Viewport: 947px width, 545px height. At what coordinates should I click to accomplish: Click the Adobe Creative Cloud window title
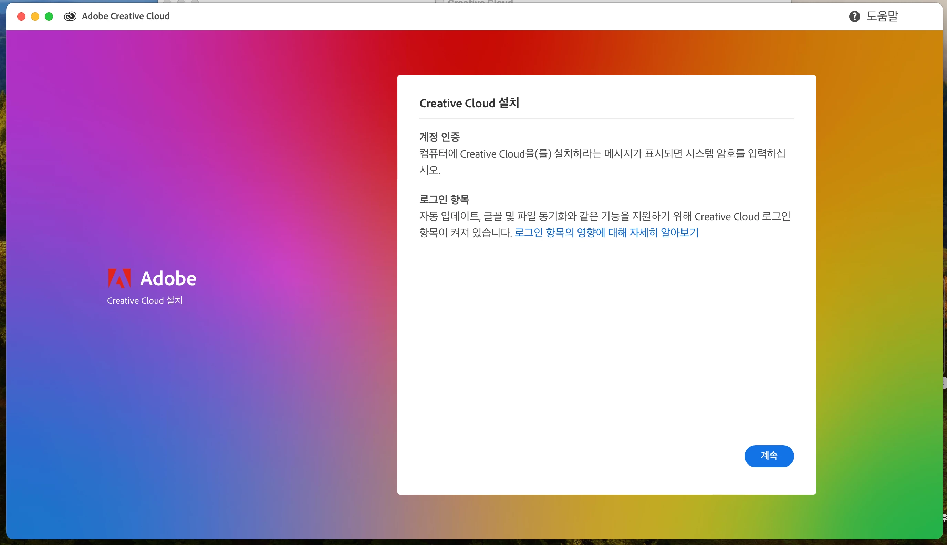[x=125, y=16]
